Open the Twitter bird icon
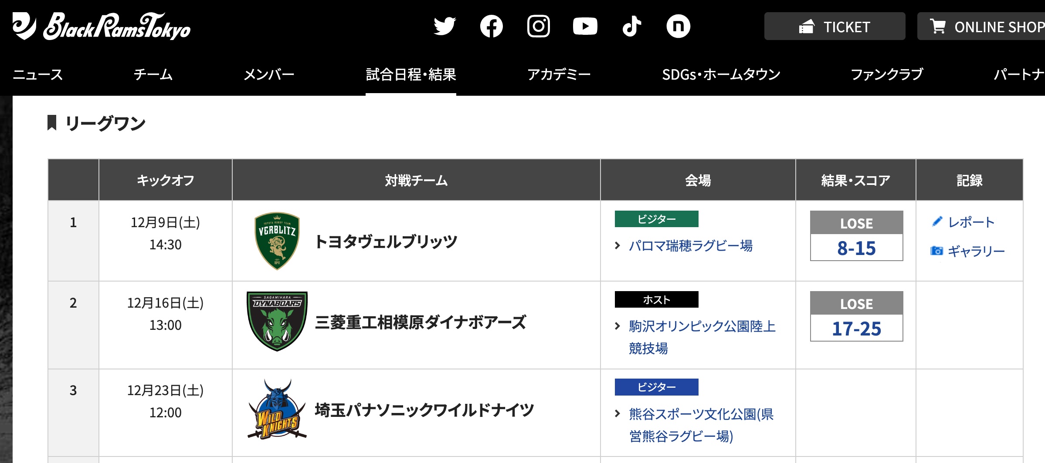 (x=444, y=27)
